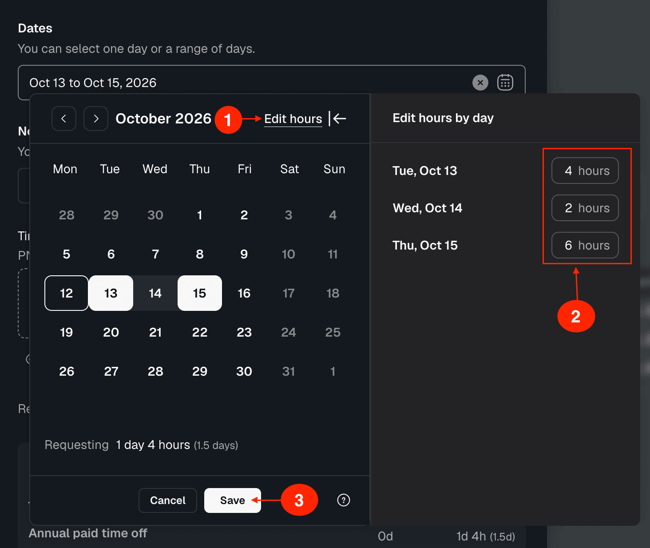Click the Requesting 1 day 4 hours summary
This screenshot has height=548, width=650.
point(142,445)
